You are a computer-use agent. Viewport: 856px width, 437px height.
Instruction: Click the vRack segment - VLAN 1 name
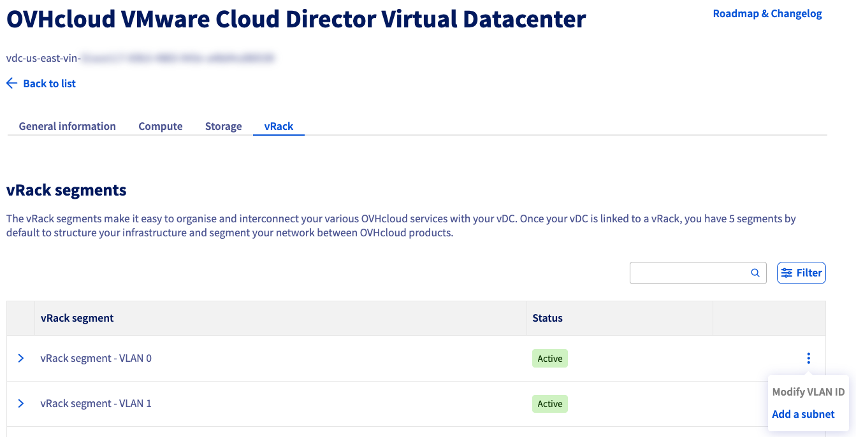point(96,404)
